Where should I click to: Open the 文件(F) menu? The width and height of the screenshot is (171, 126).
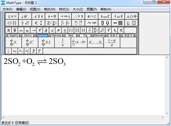[8, 9]
